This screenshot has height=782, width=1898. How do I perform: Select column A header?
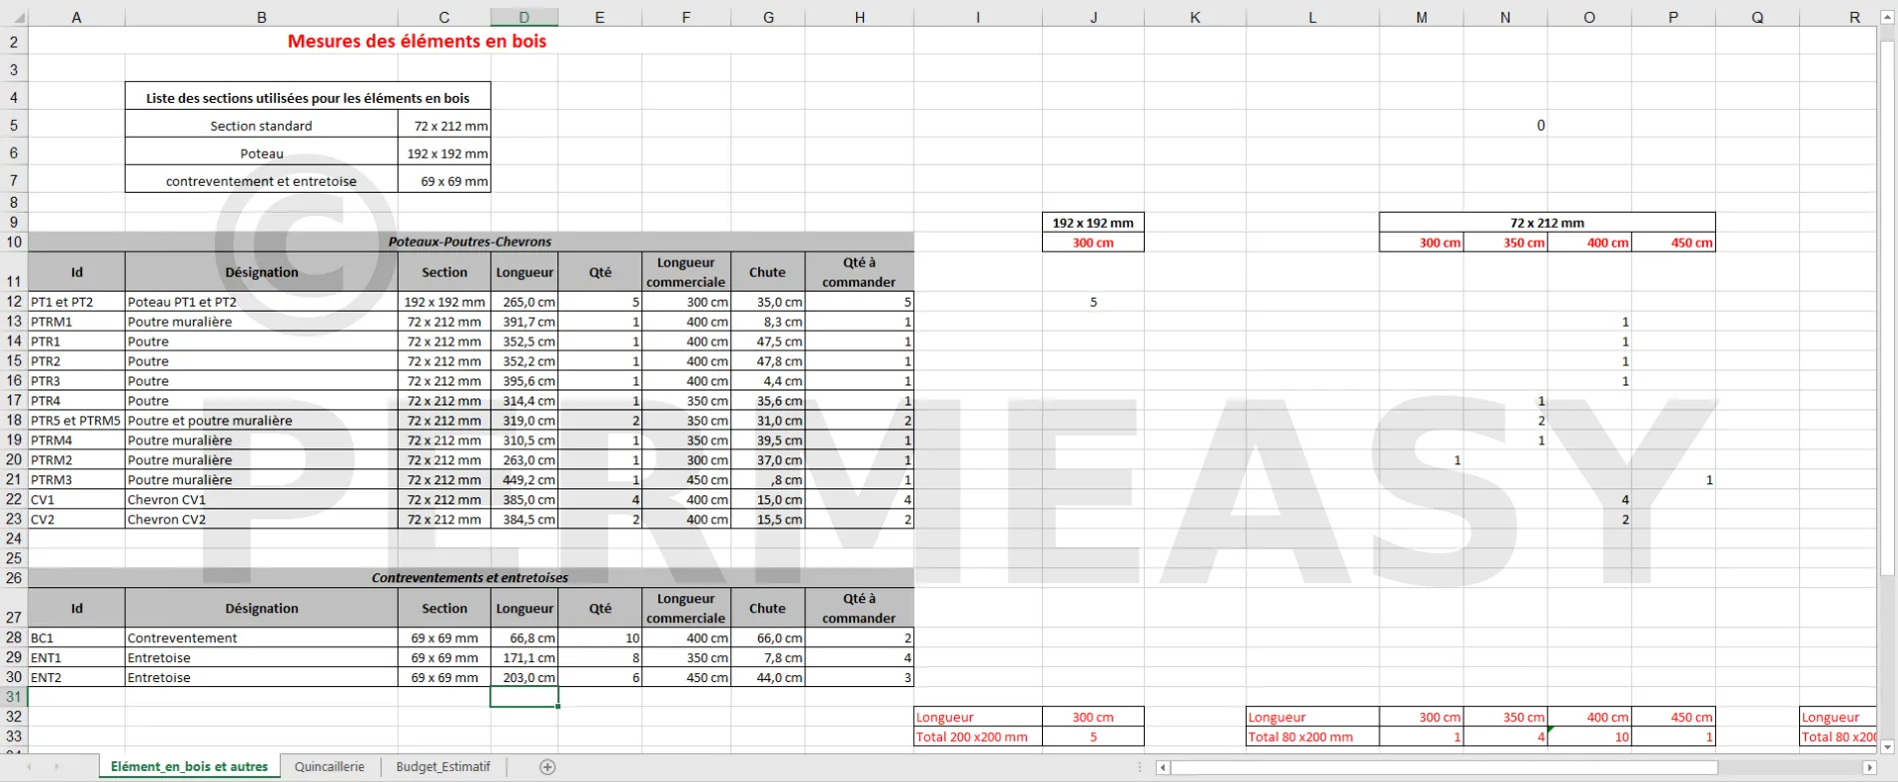[76, 17]
